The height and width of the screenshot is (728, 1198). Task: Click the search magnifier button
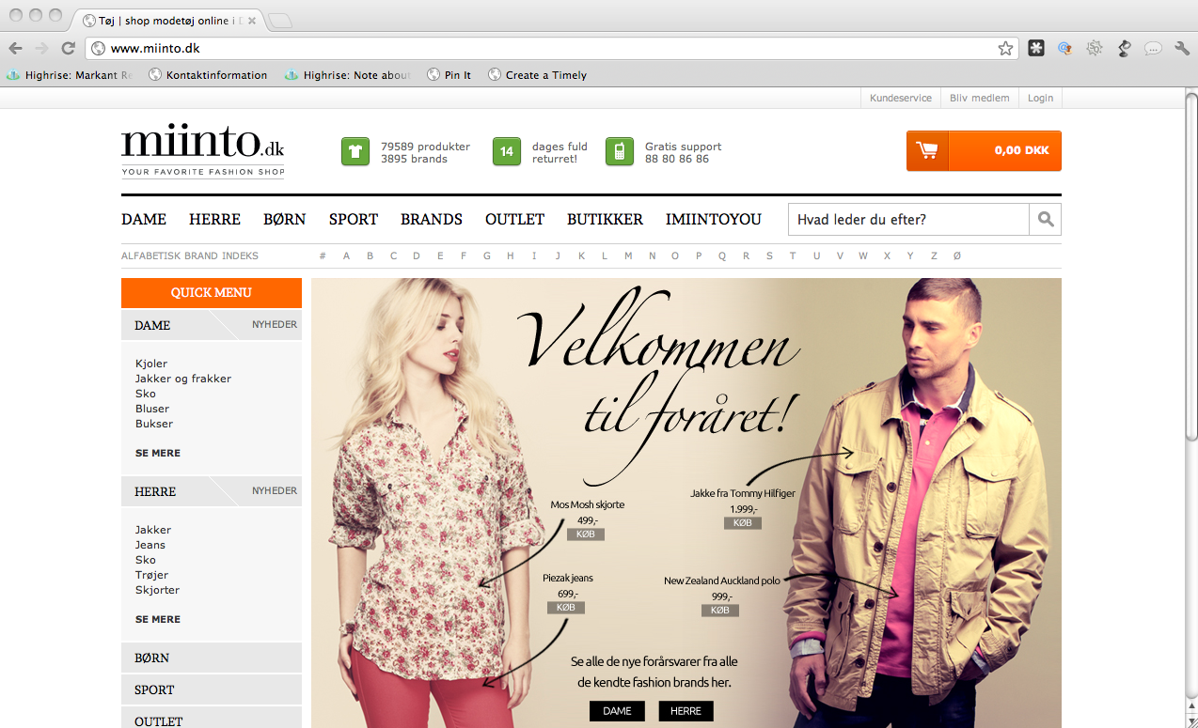click(x=1046, y=220)
